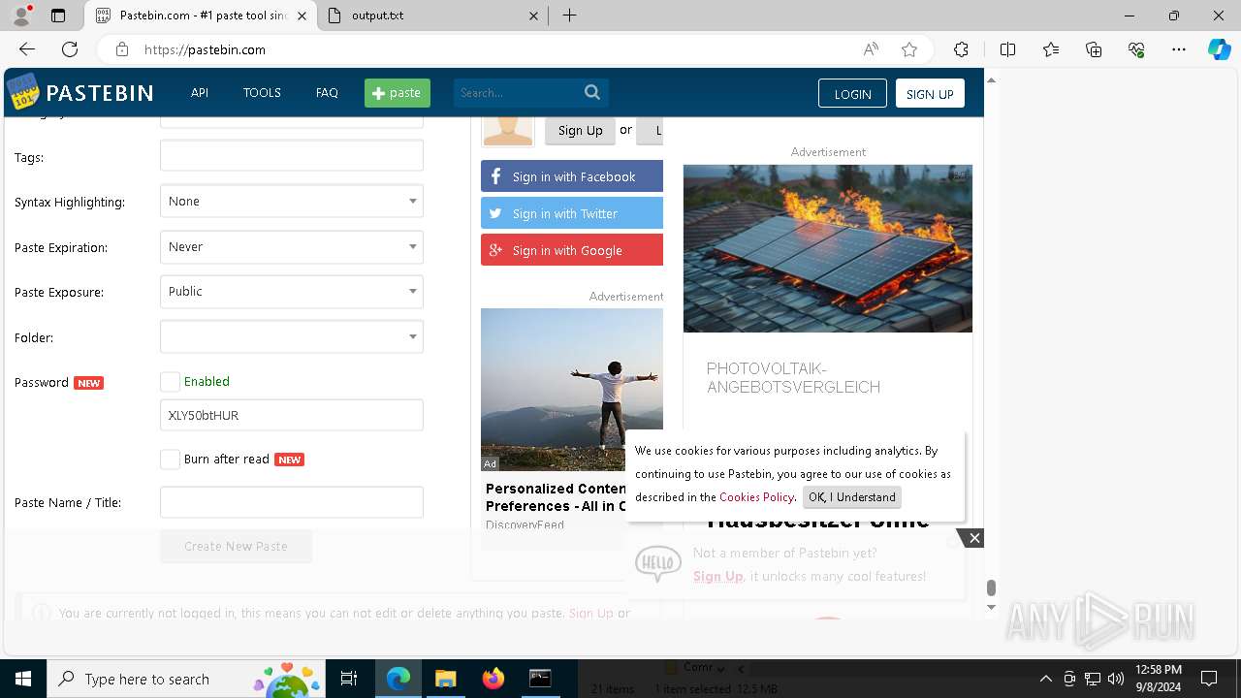Click the page vertical scrollbar thumb
Viewport: 1241px width, 698px height.
tap(991, 588)
